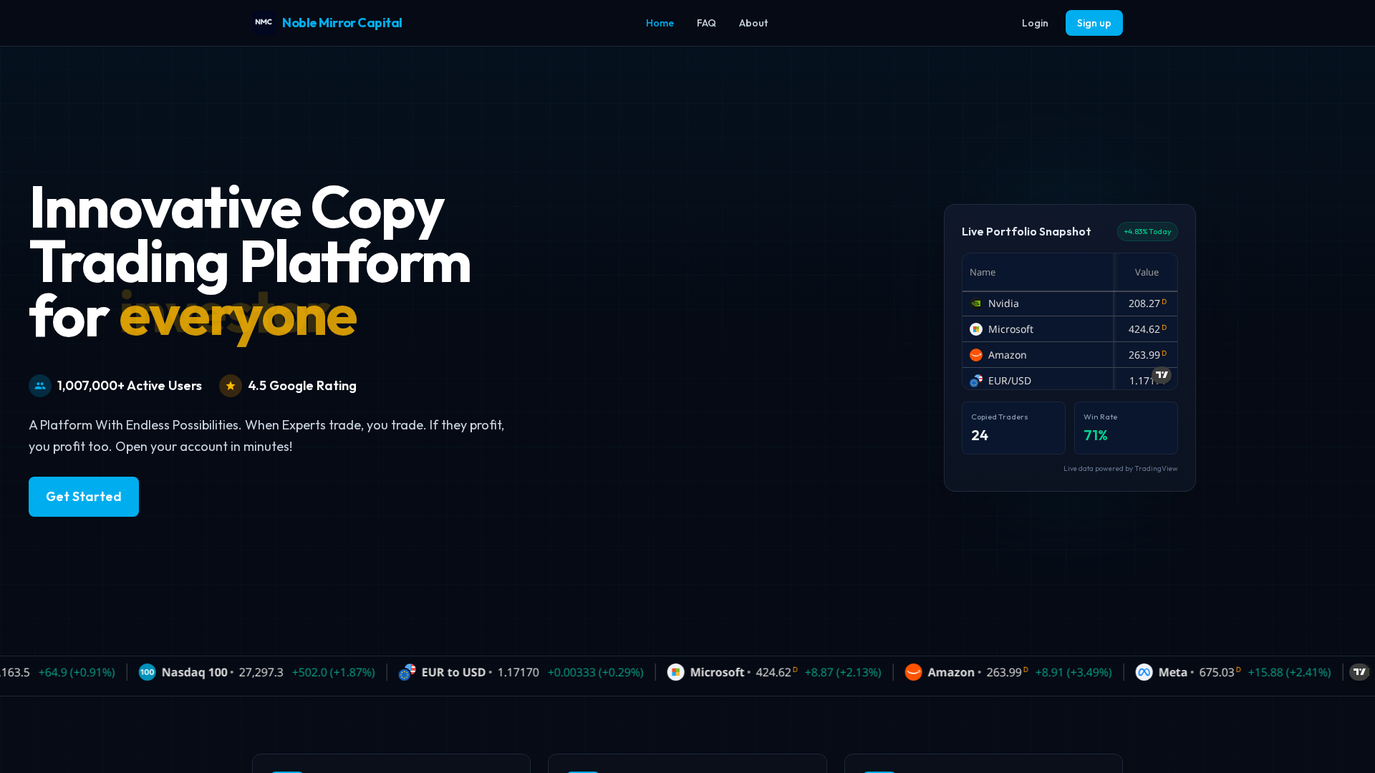Click the highlighted word 'everyone' in headline

238,317
